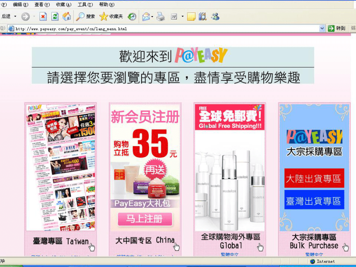The width and height of the screenshot is (356, 267).
Task: Open the Taiwan zone site thumbnail
Action: 60,167
